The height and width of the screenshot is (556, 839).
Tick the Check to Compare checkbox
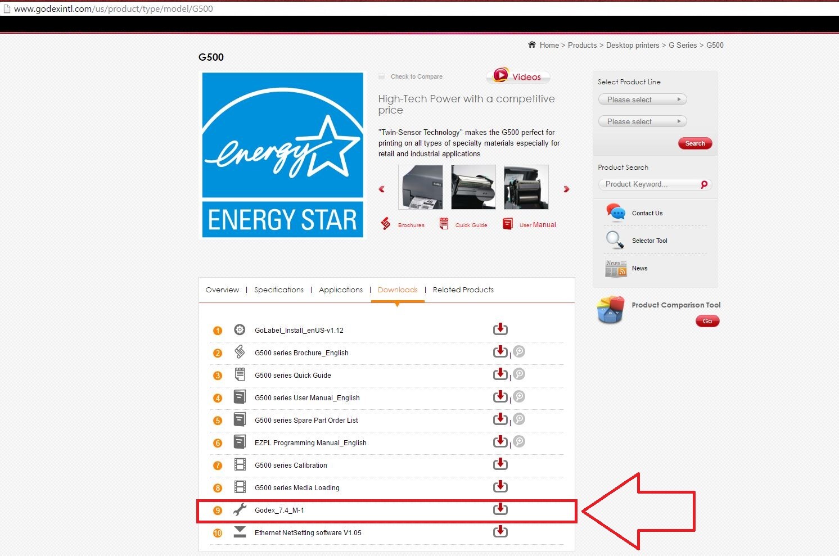coord(381,76)
